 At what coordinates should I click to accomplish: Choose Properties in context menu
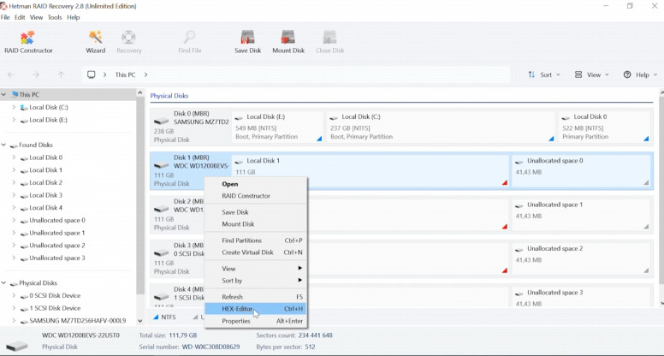tap(256, 321)
